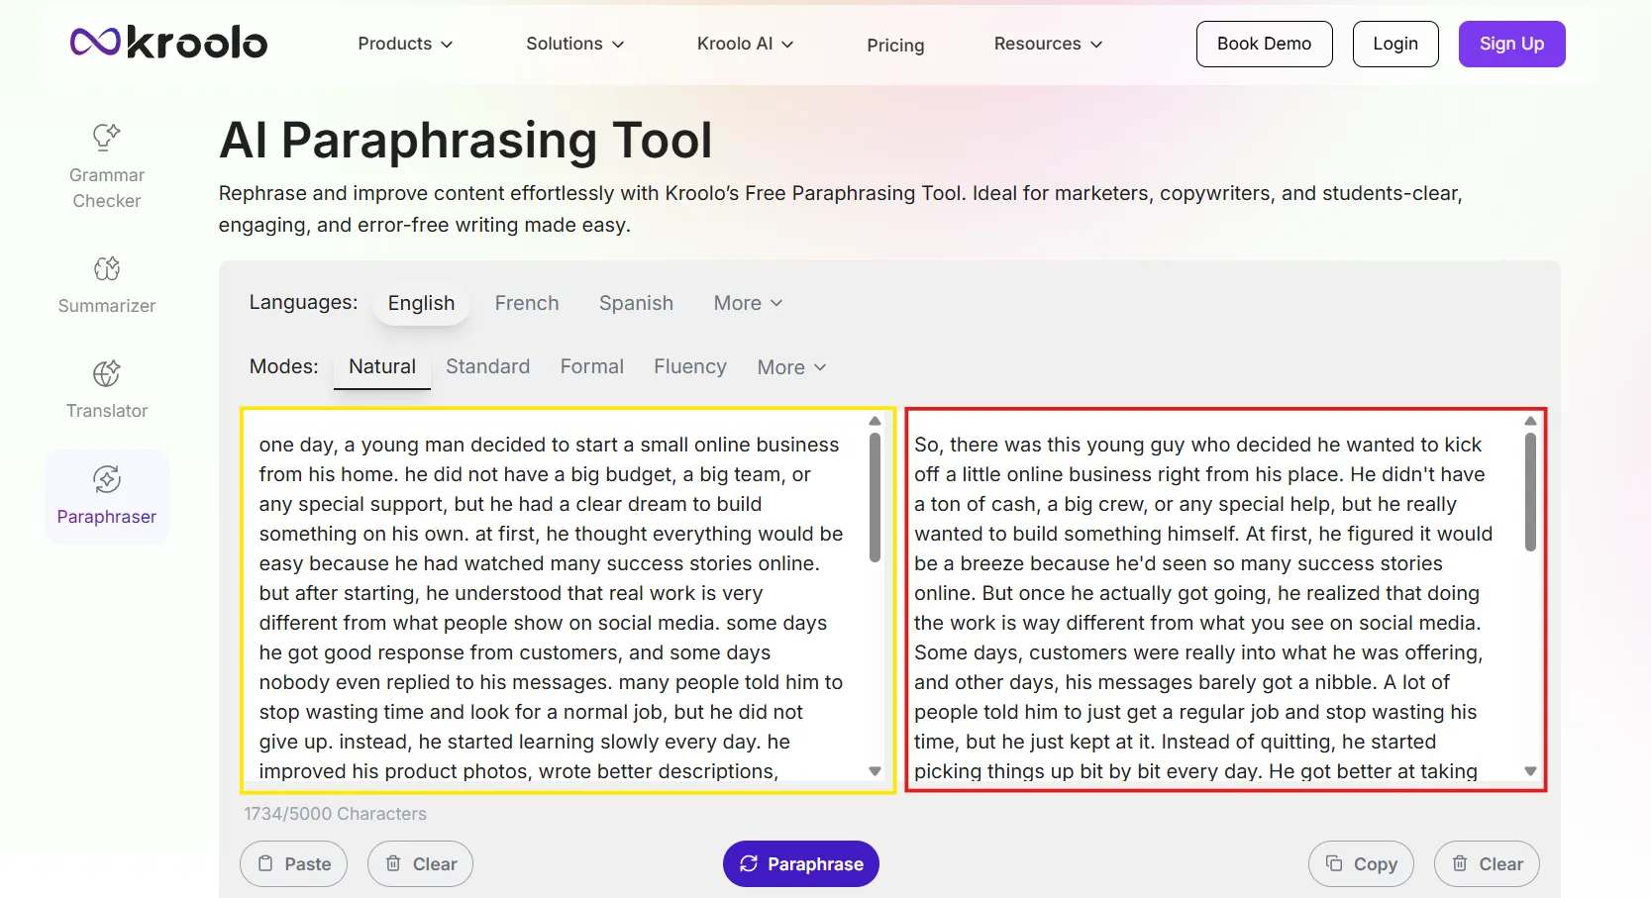Click the AI Paraphrasing Tool heading
The image size is (1651, 898).
[x=465, y=140]
